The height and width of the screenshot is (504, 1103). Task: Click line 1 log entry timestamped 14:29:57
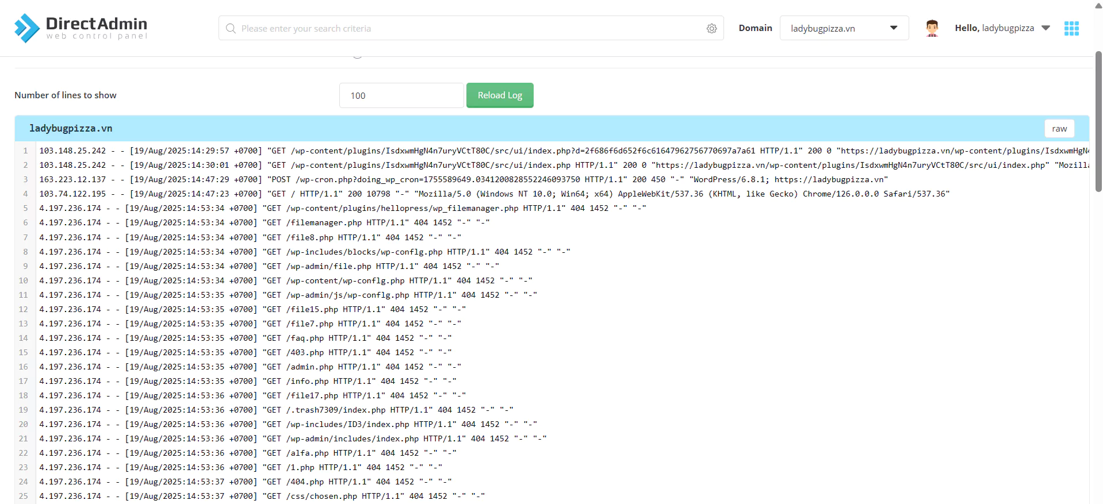pyautogui.click(x=564, y=151)
